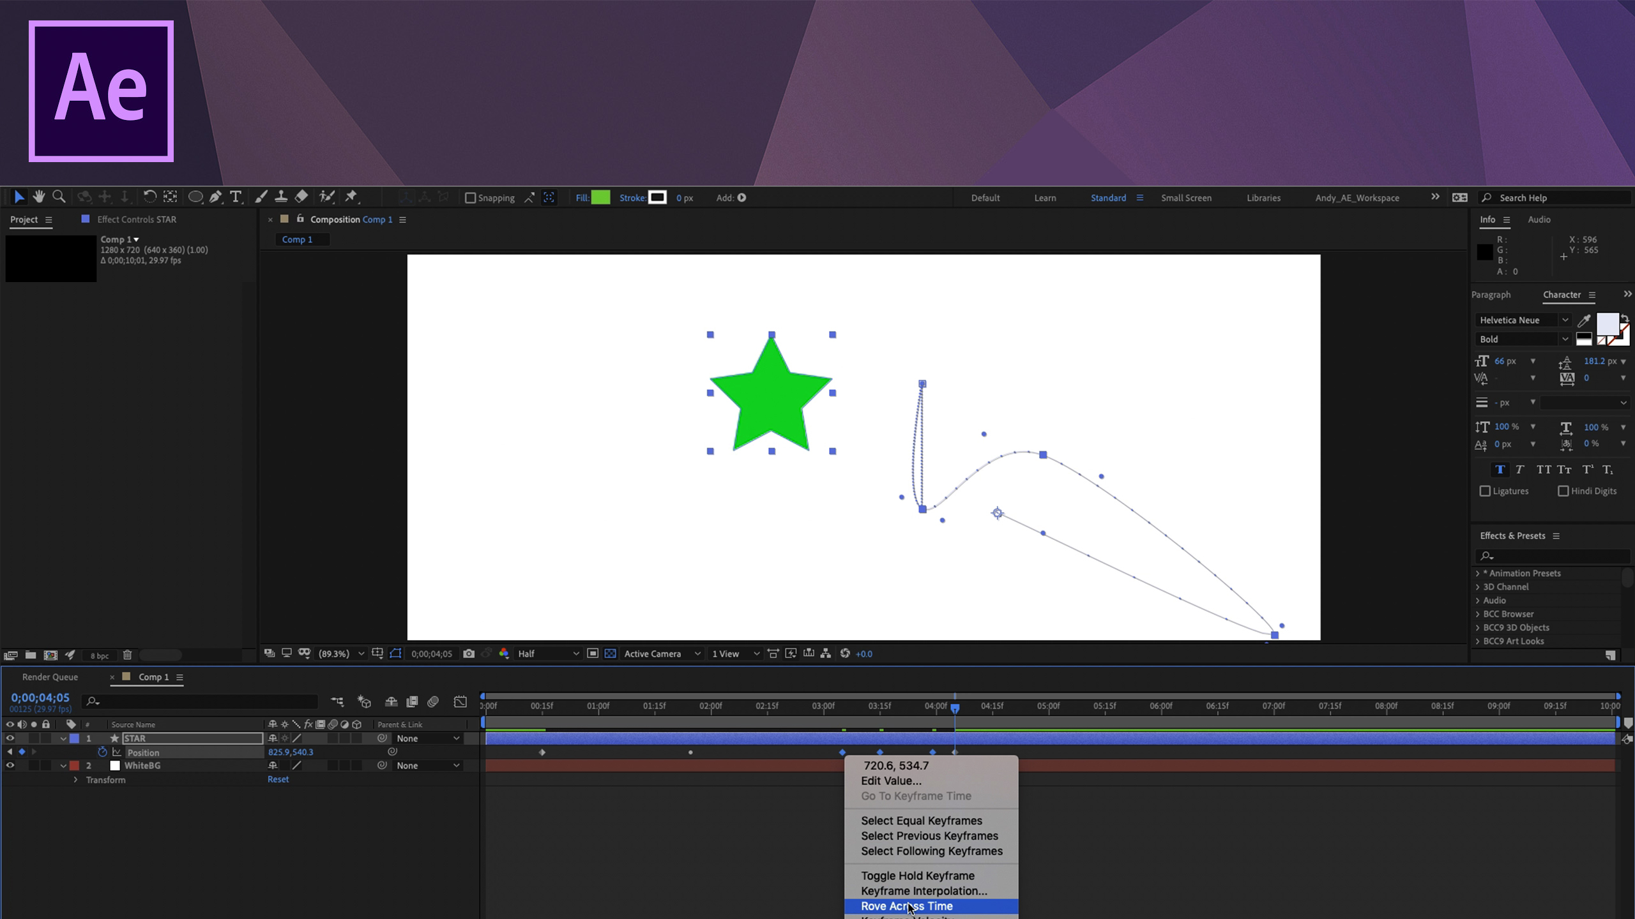Image resolution: width=1635 pixels, height=919 pixels.
Task: Open the STAR layer parent None dropdown
Action: 427,738
